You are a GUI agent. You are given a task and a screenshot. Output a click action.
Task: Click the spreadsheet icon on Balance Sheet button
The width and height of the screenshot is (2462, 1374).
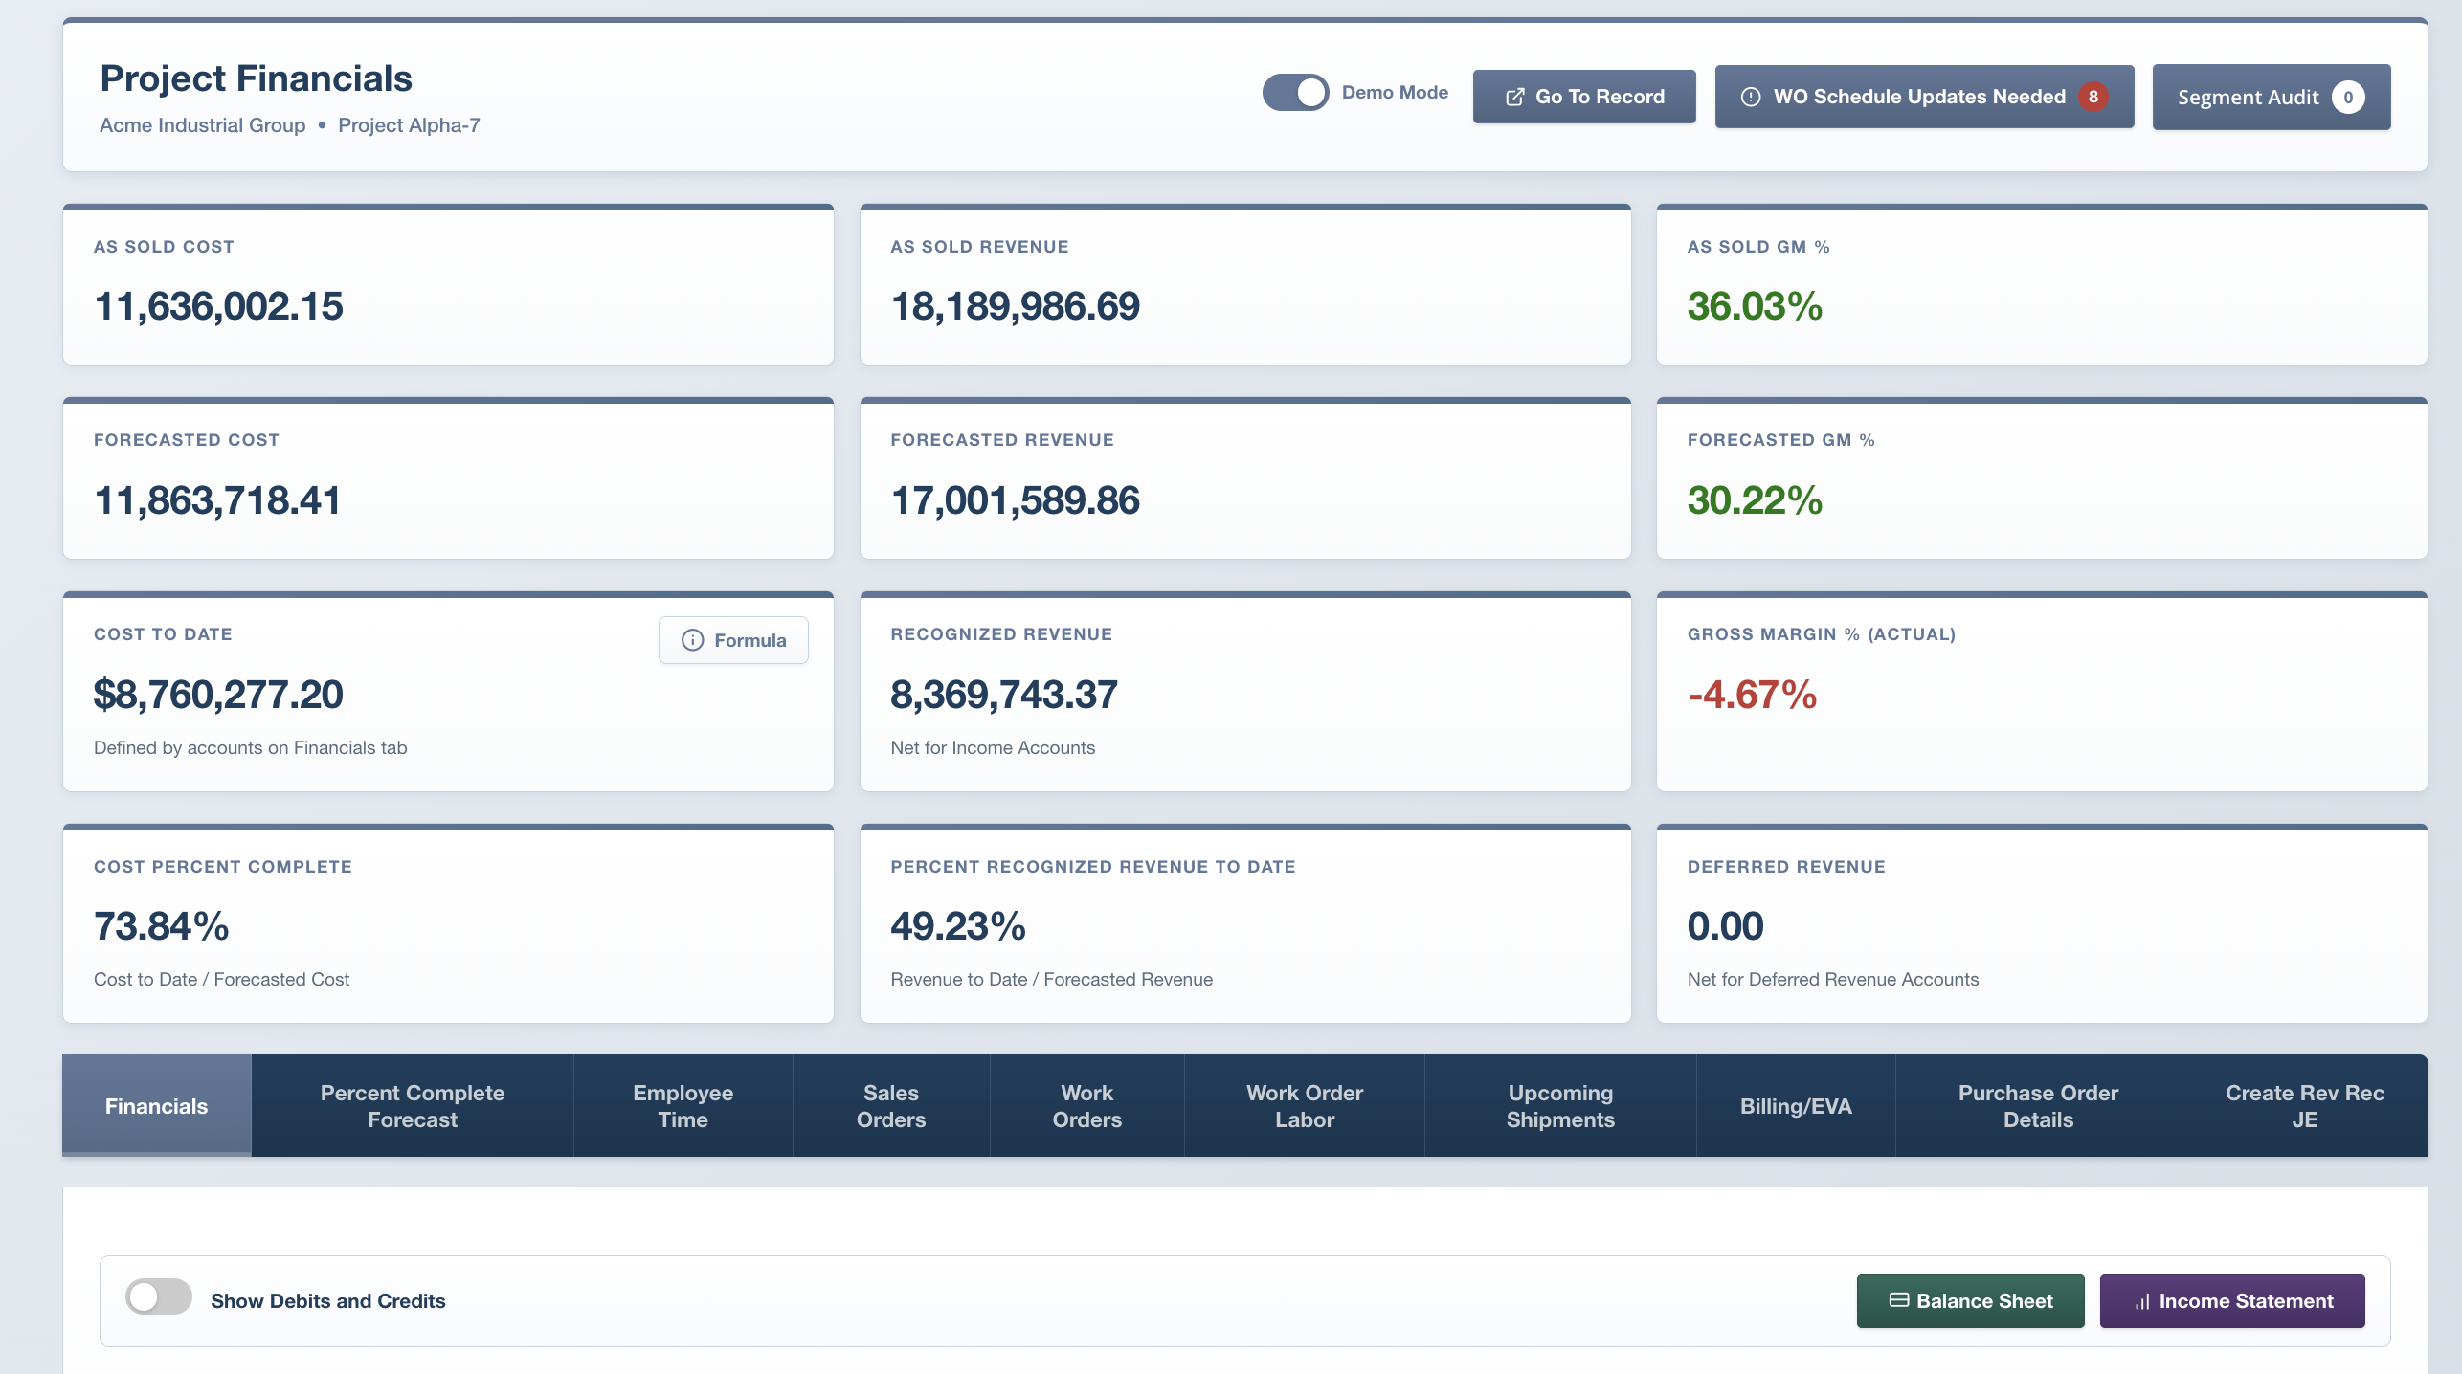[1900, 1301]
